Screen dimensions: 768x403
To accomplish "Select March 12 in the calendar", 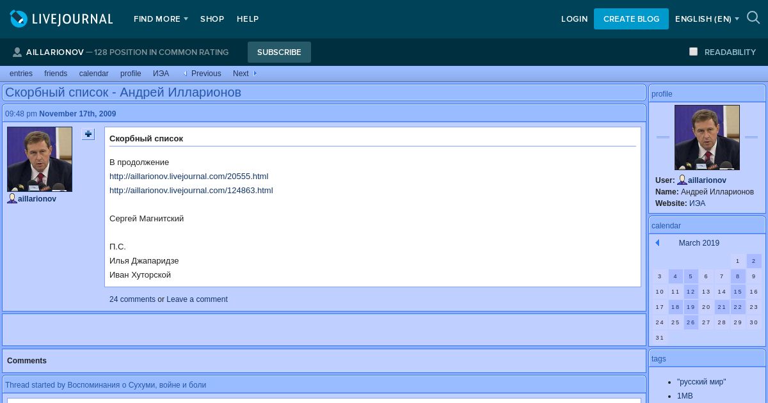I will tap(691, 292).
